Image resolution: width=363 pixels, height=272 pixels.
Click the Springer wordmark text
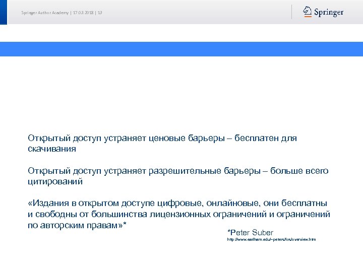tap(329, 12)
